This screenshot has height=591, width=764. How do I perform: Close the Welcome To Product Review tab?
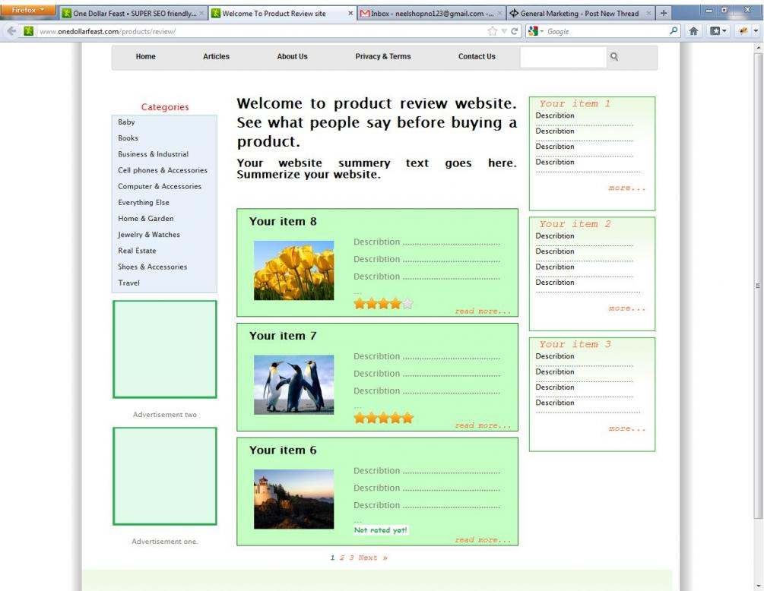(350, 13)
